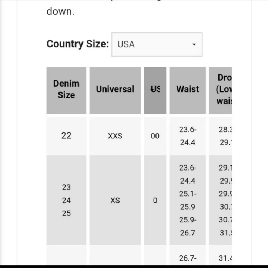The image size is (268, 268).
Task: Click the 26.7- waist value at bottom
Action: 188,258
